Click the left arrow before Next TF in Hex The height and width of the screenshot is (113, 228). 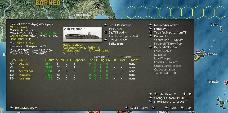pos(127,108)
